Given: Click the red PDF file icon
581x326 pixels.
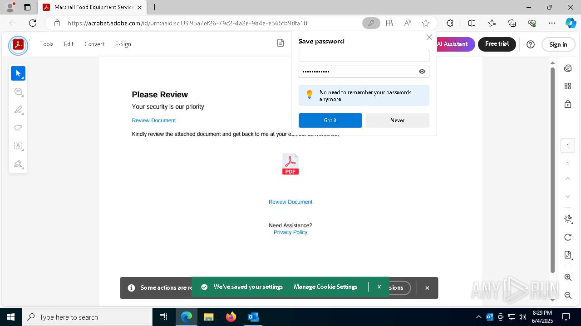Looking at the screenshot, I should pyautogui.click(x=290, y=164).
